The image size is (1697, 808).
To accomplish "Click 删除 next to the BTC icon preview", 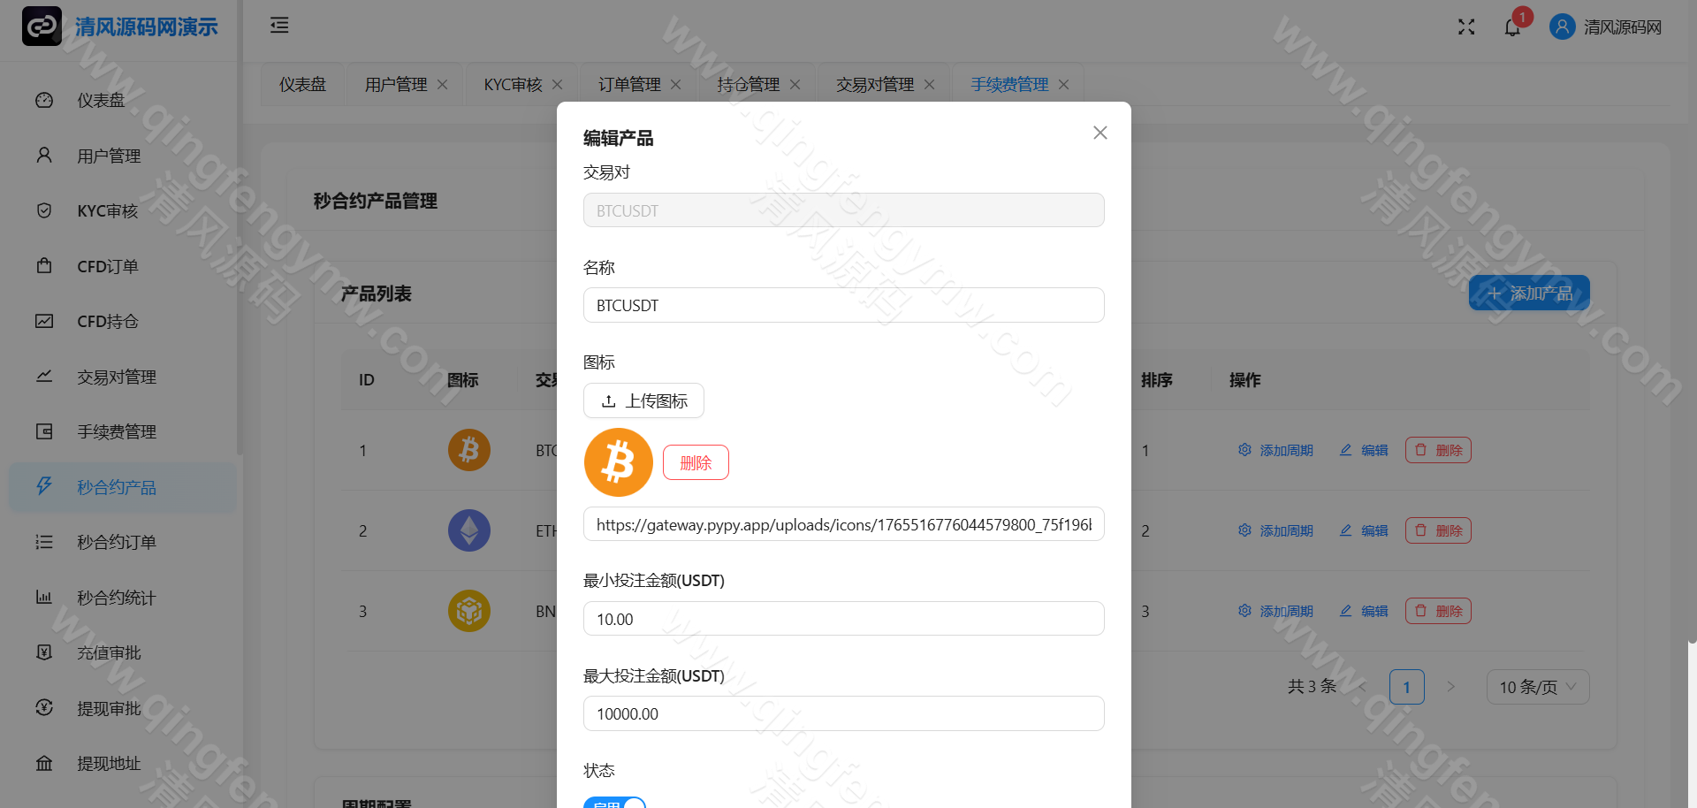I will pyautogui.click(x=696, y=462).
